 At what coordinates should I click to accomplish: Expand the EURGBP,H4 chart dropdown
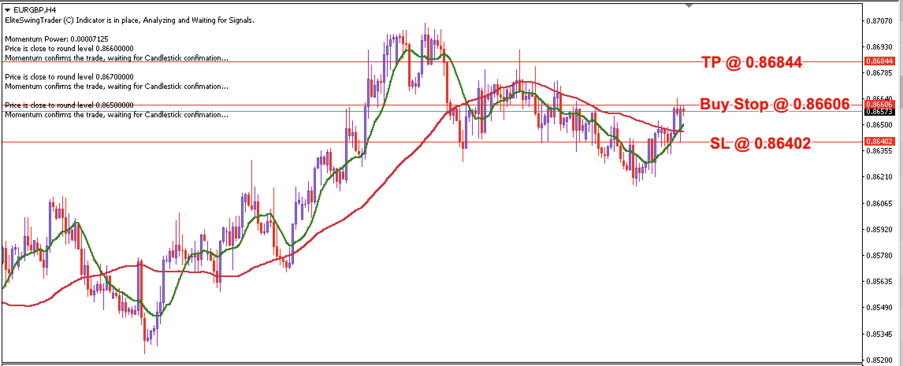[7, 9]
